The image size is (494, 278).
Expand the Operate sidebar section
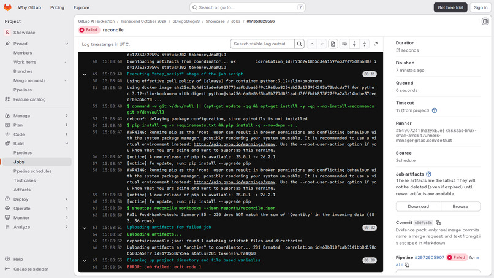coord(36,208)
